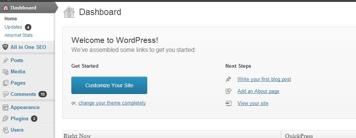Click the Plugins update count badge
Screen dimensions: 356x138
[x=34, y=118]
